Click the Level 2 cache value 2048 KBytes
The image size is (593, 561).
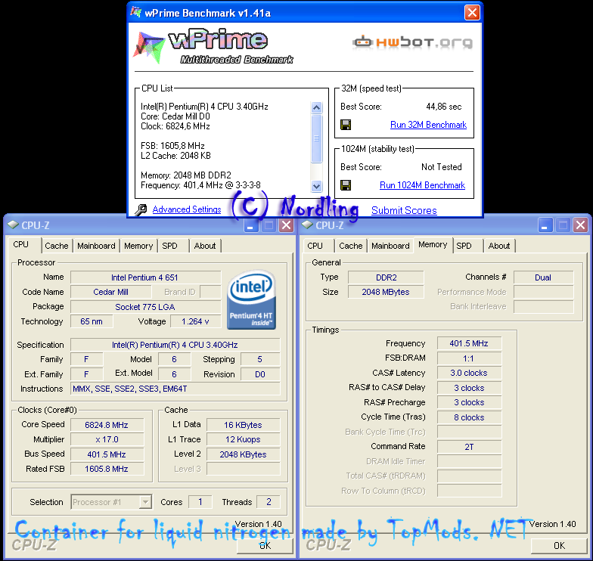pyautogui.click(x=244, y=454)
